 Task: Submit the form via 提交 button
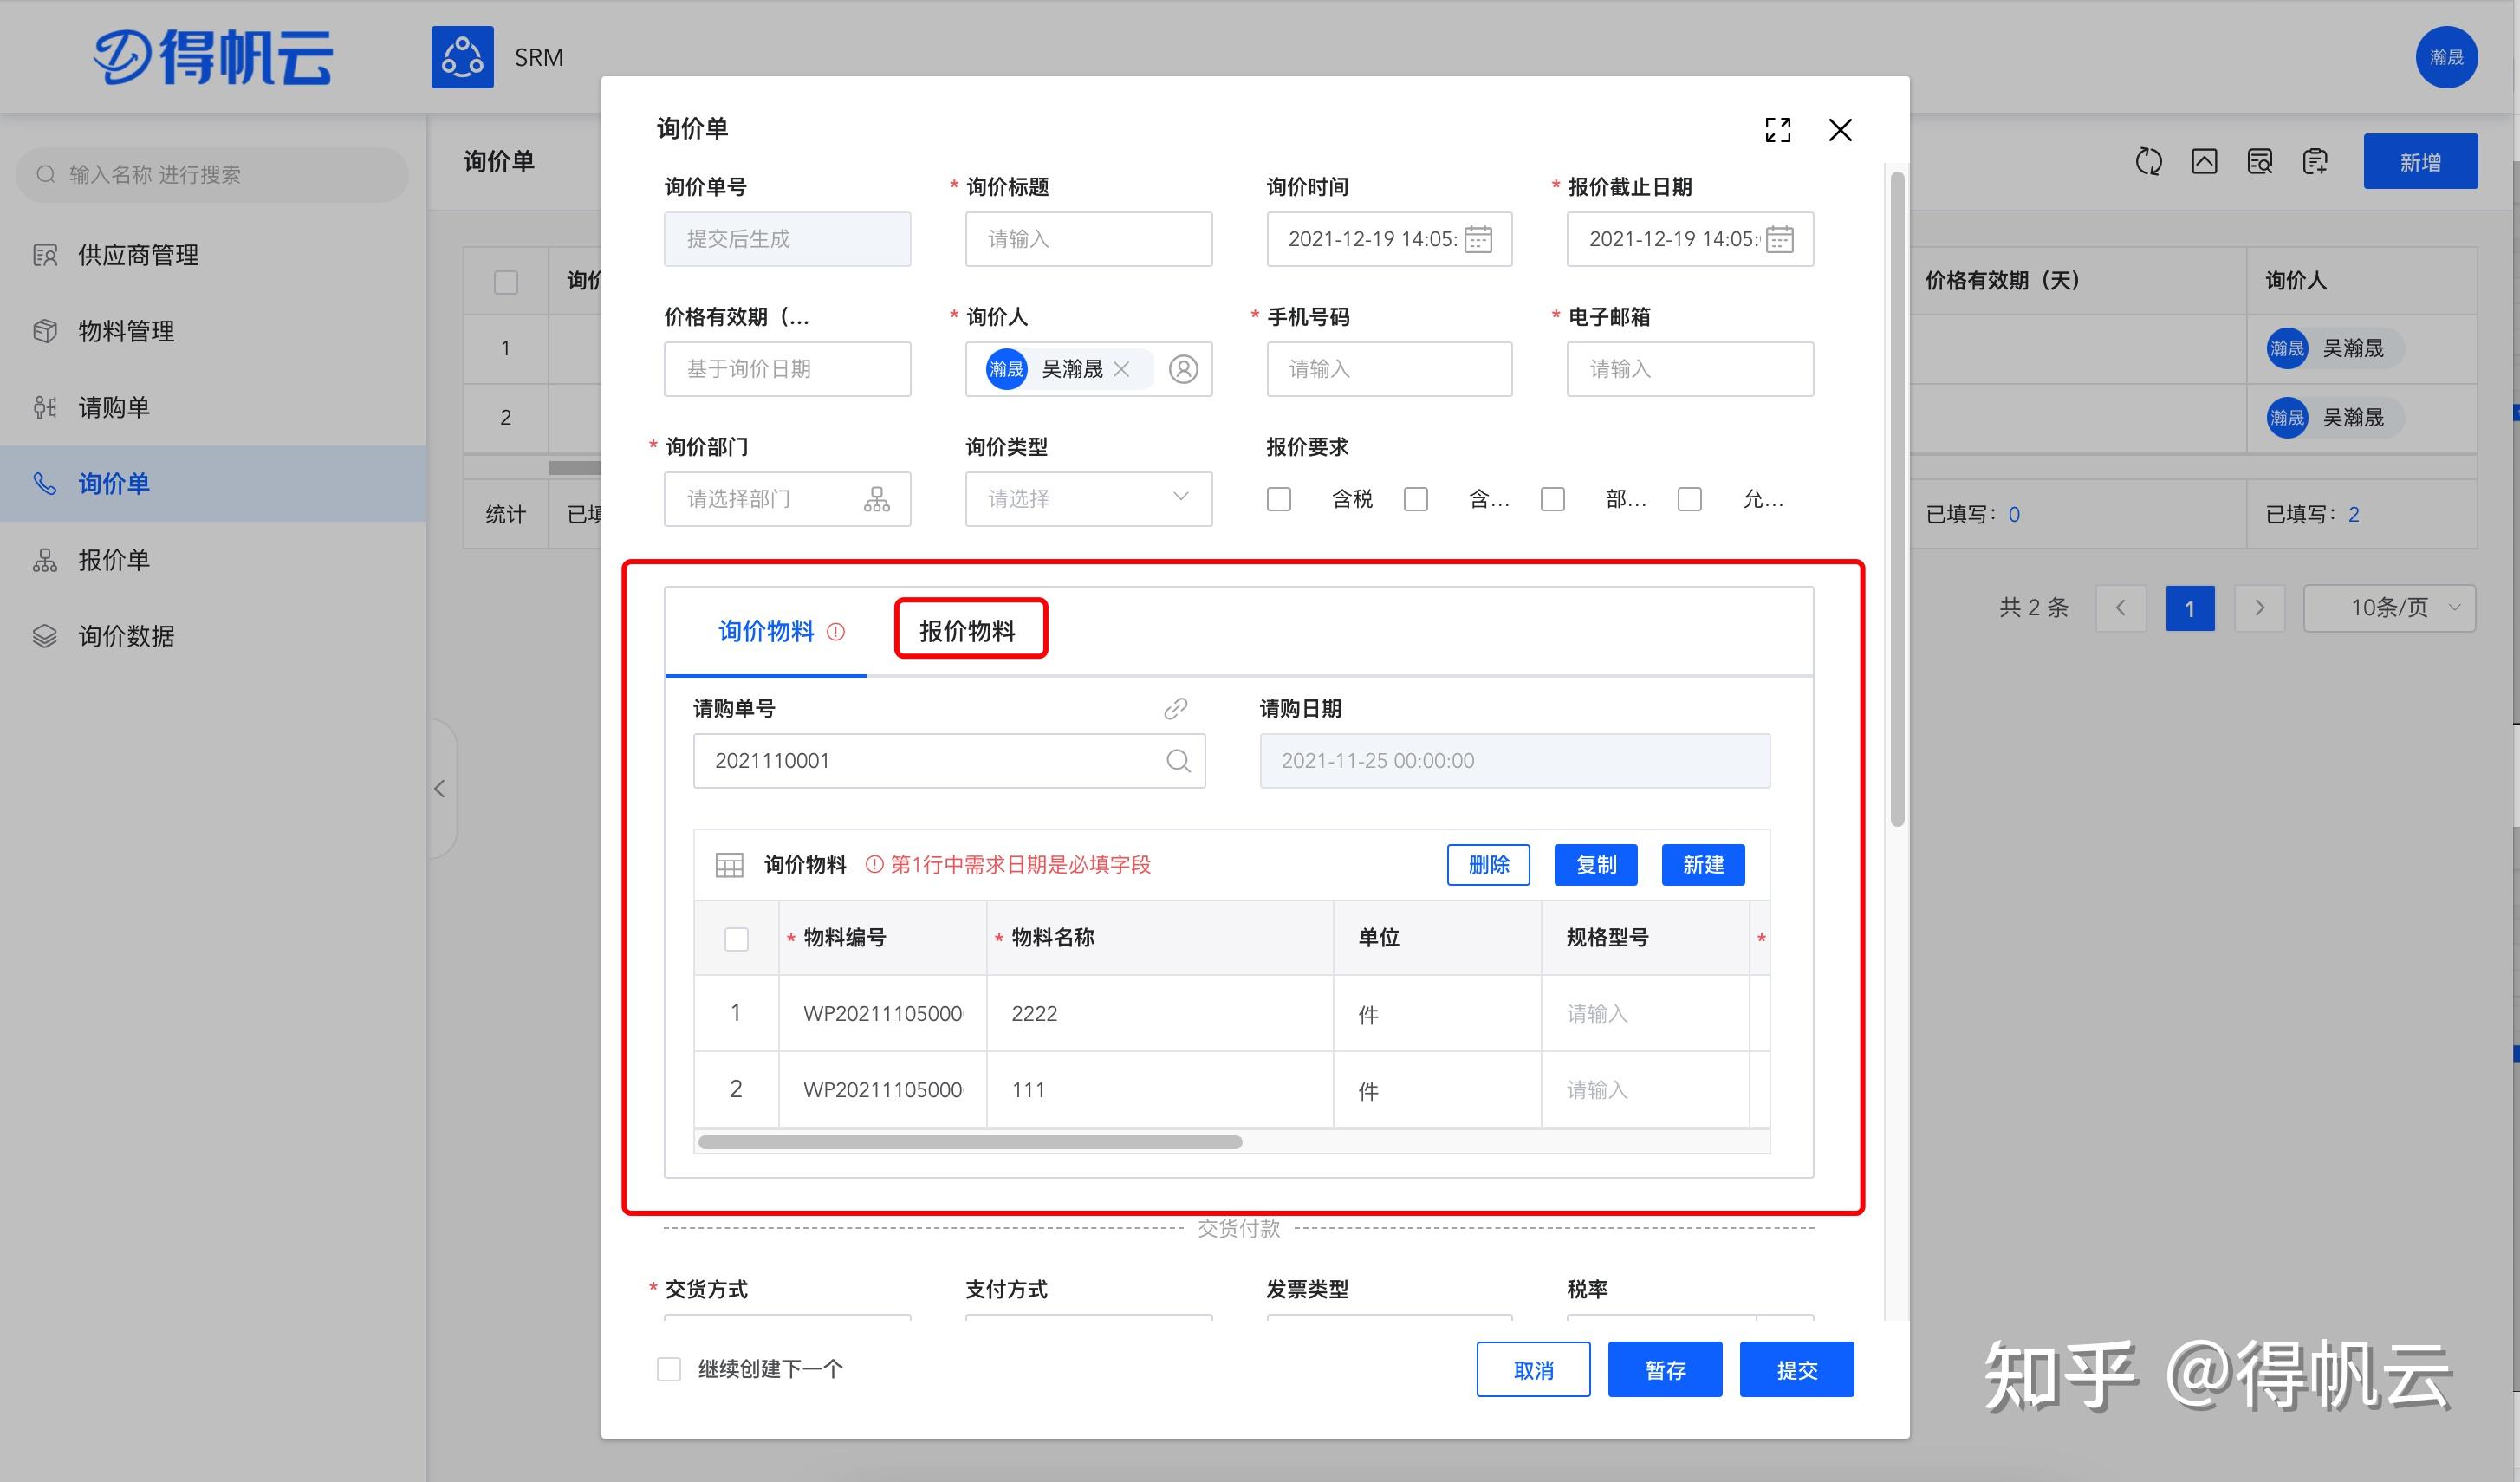point(1796,1368)
